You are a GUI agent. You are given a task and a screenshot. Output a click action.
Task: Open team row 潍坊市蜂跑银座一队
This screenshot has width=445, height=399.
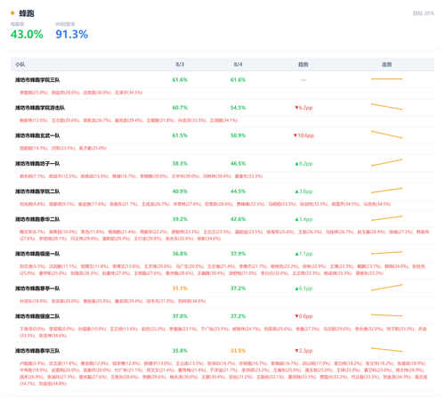click(37, 254)
